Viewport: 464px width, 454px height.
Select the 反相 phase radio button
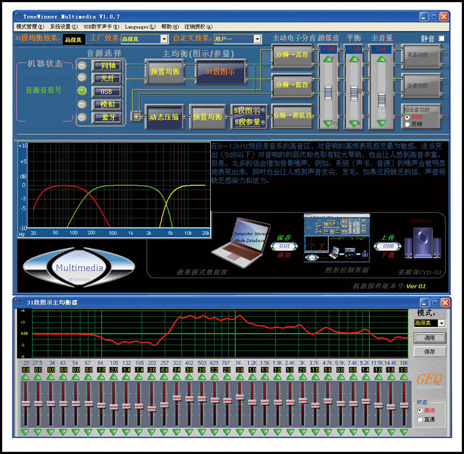click(x=407, y=124)
